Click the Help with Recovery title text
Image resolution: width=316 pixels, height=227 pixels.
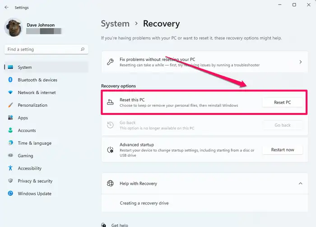138,184
